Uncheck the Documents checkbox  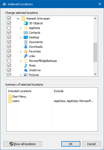pyautogui.click(x=9, y=42)
